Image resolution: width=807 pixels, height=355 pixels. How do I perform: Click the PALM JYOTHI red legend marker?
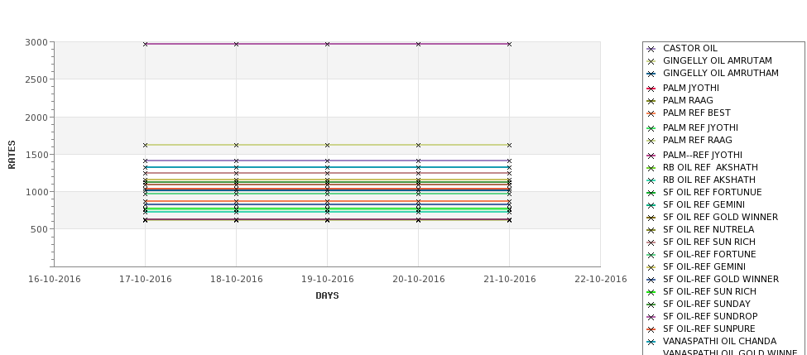point(651,89)
